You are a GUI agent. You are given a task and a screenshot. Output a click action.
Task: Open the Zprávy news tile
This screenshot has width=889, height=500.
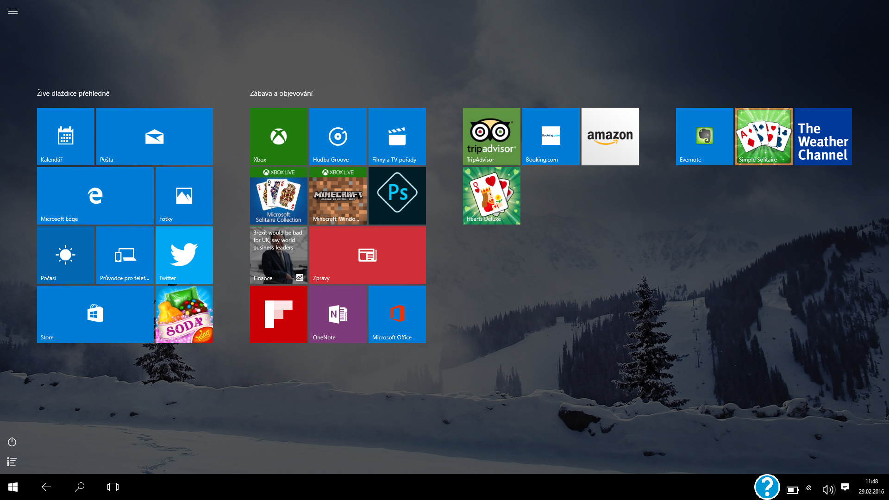click(367, 255)
